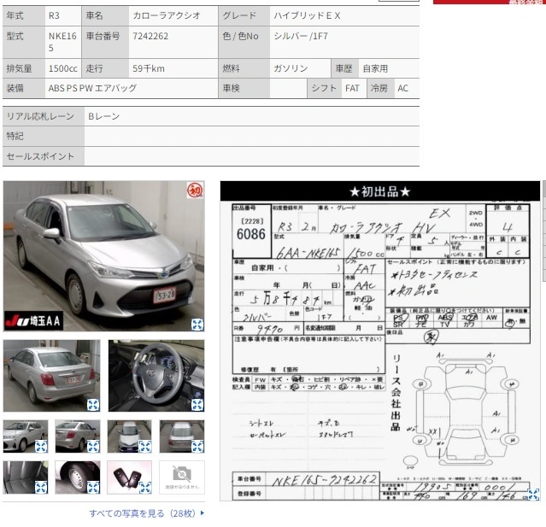Click the JU 埼玉AA auction logo
546x527 pixels.
coord(33,321)
